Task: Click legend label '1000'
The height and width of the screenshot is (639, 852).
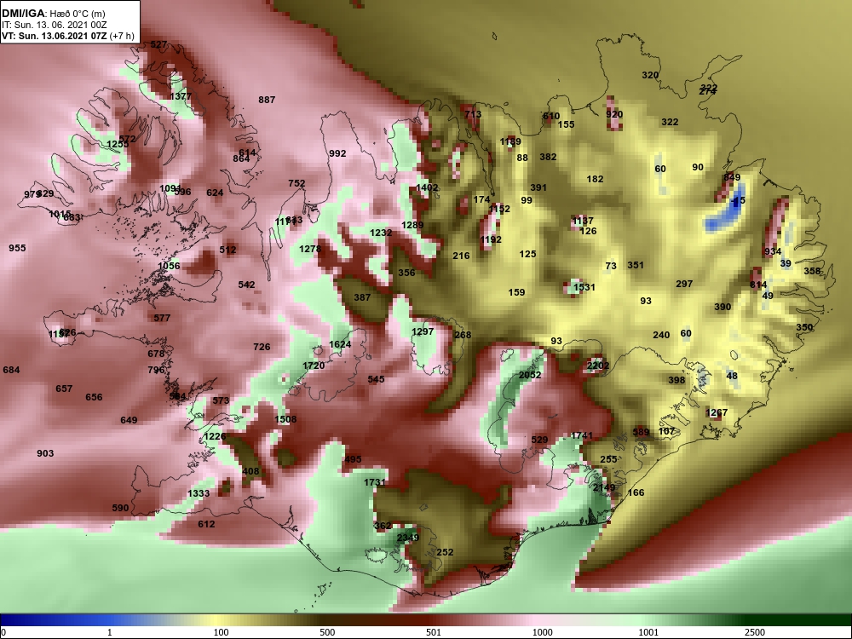Action: pos(543,632)
